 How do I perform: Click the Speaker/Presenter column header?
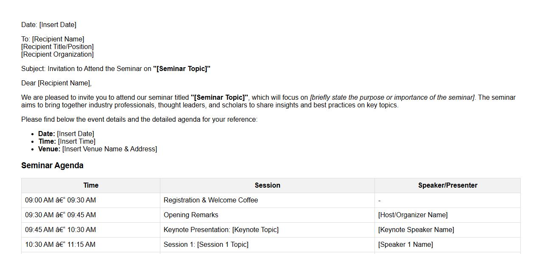[447, 186]
